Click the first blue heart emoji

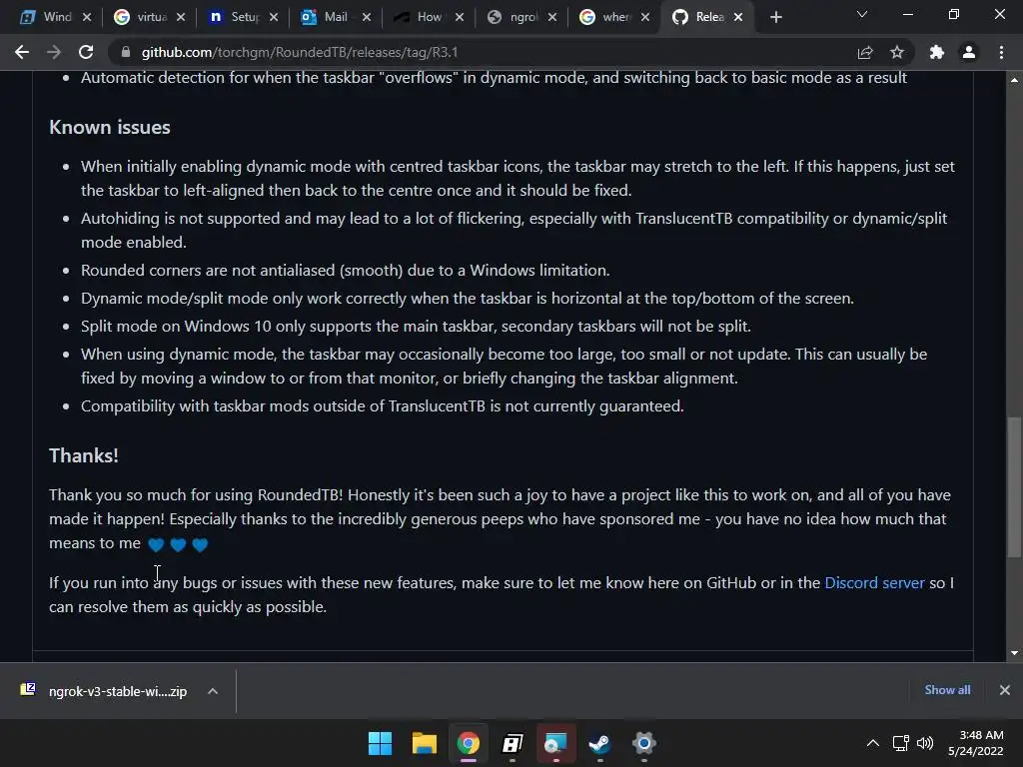coord(156,544)
